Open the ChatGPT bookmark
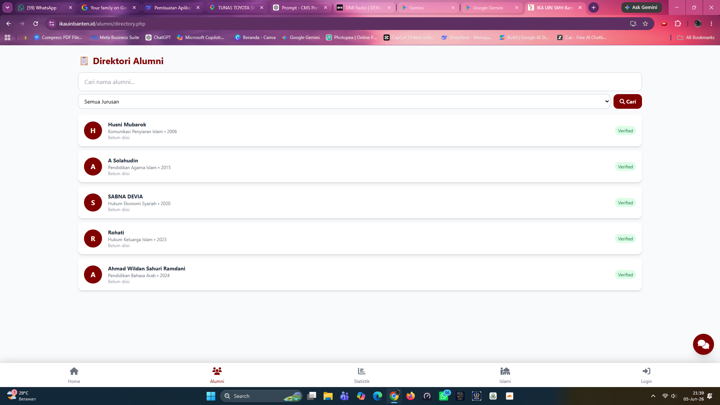Viewport: 720px width, 405px height. click(x=158, y=37)
